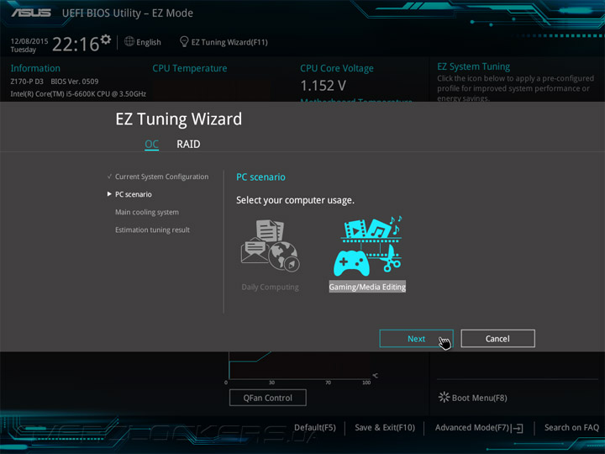Select Main cooling system step

[147, 213]
